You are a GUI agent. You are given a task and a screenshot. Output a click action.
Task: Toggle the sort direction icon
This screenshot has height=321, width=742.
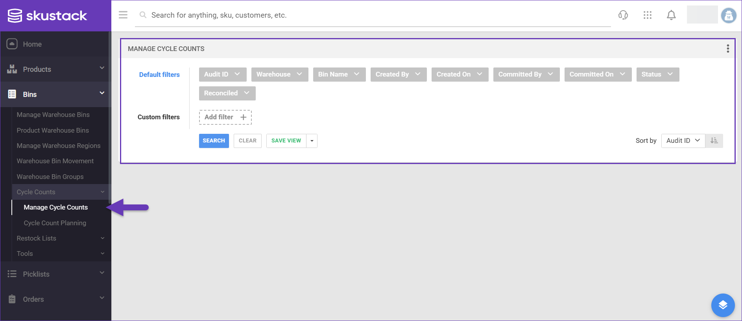714,141
